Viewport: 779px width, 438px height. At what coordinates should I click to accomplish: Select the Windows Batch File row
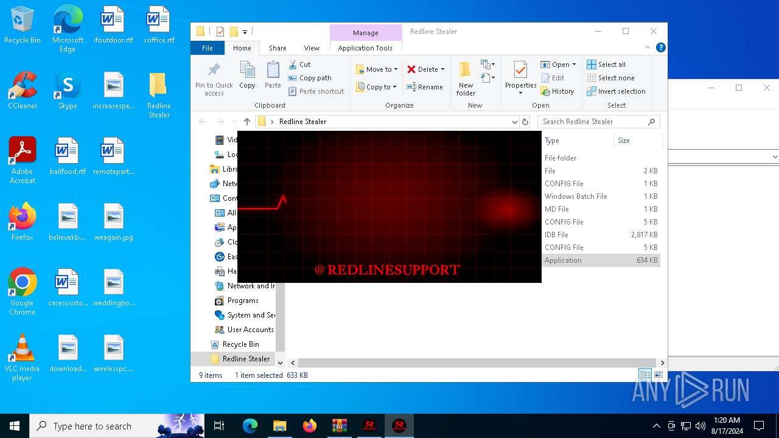(x=601, y=196)
